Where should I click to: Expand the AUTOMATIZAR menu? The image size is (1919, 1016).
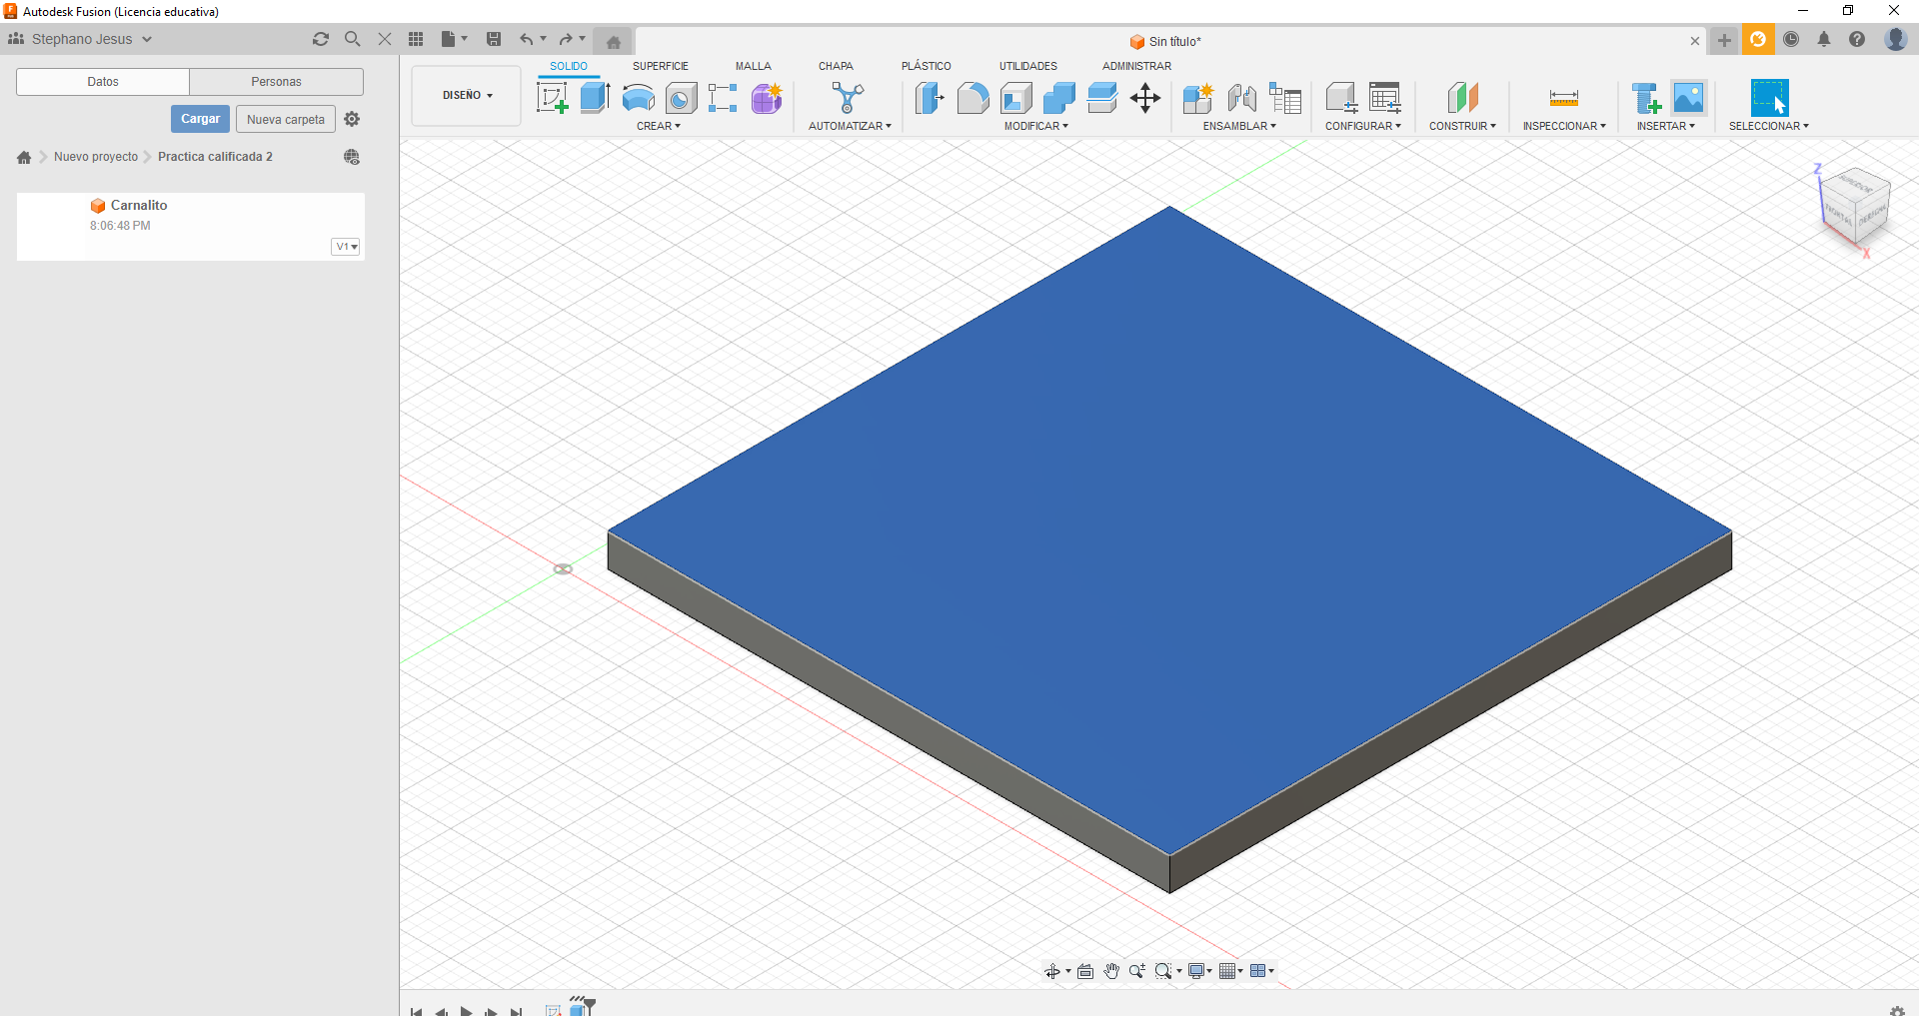[850, 126]
